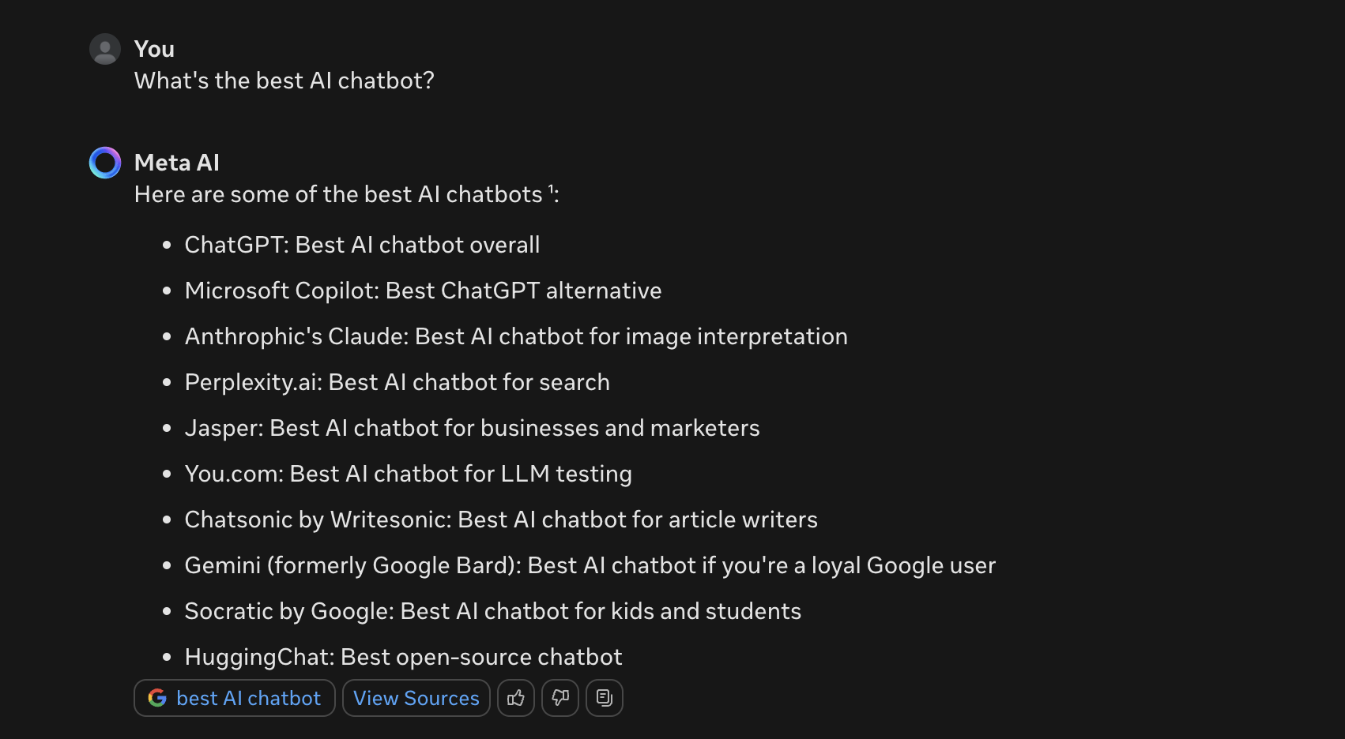Click the You.com list item
Viewport: 1345px width, 739px height.
[408, 474]
